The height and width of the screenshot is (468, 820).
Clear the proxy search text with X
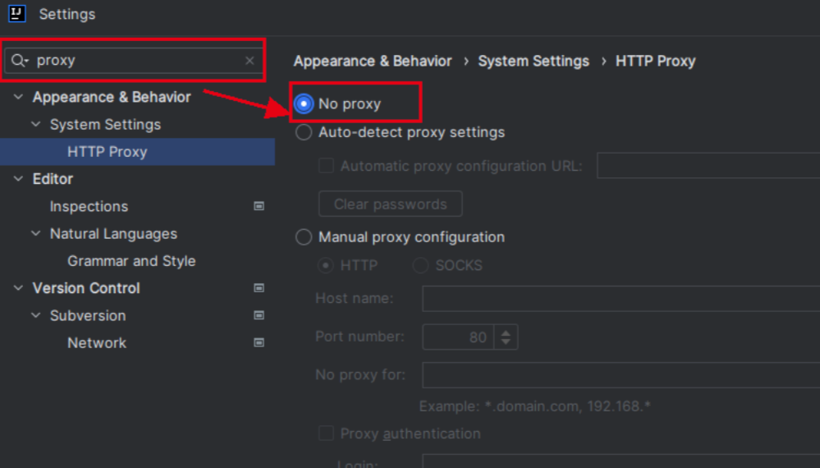click(x=250, y=61)
